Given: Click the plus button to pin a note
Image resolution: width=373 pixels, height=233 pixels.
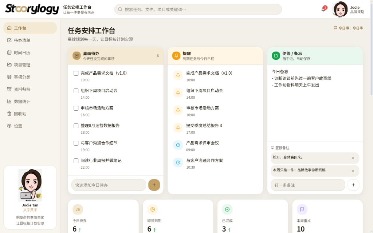Looking at the screenshot, I should tap(353, 185).
